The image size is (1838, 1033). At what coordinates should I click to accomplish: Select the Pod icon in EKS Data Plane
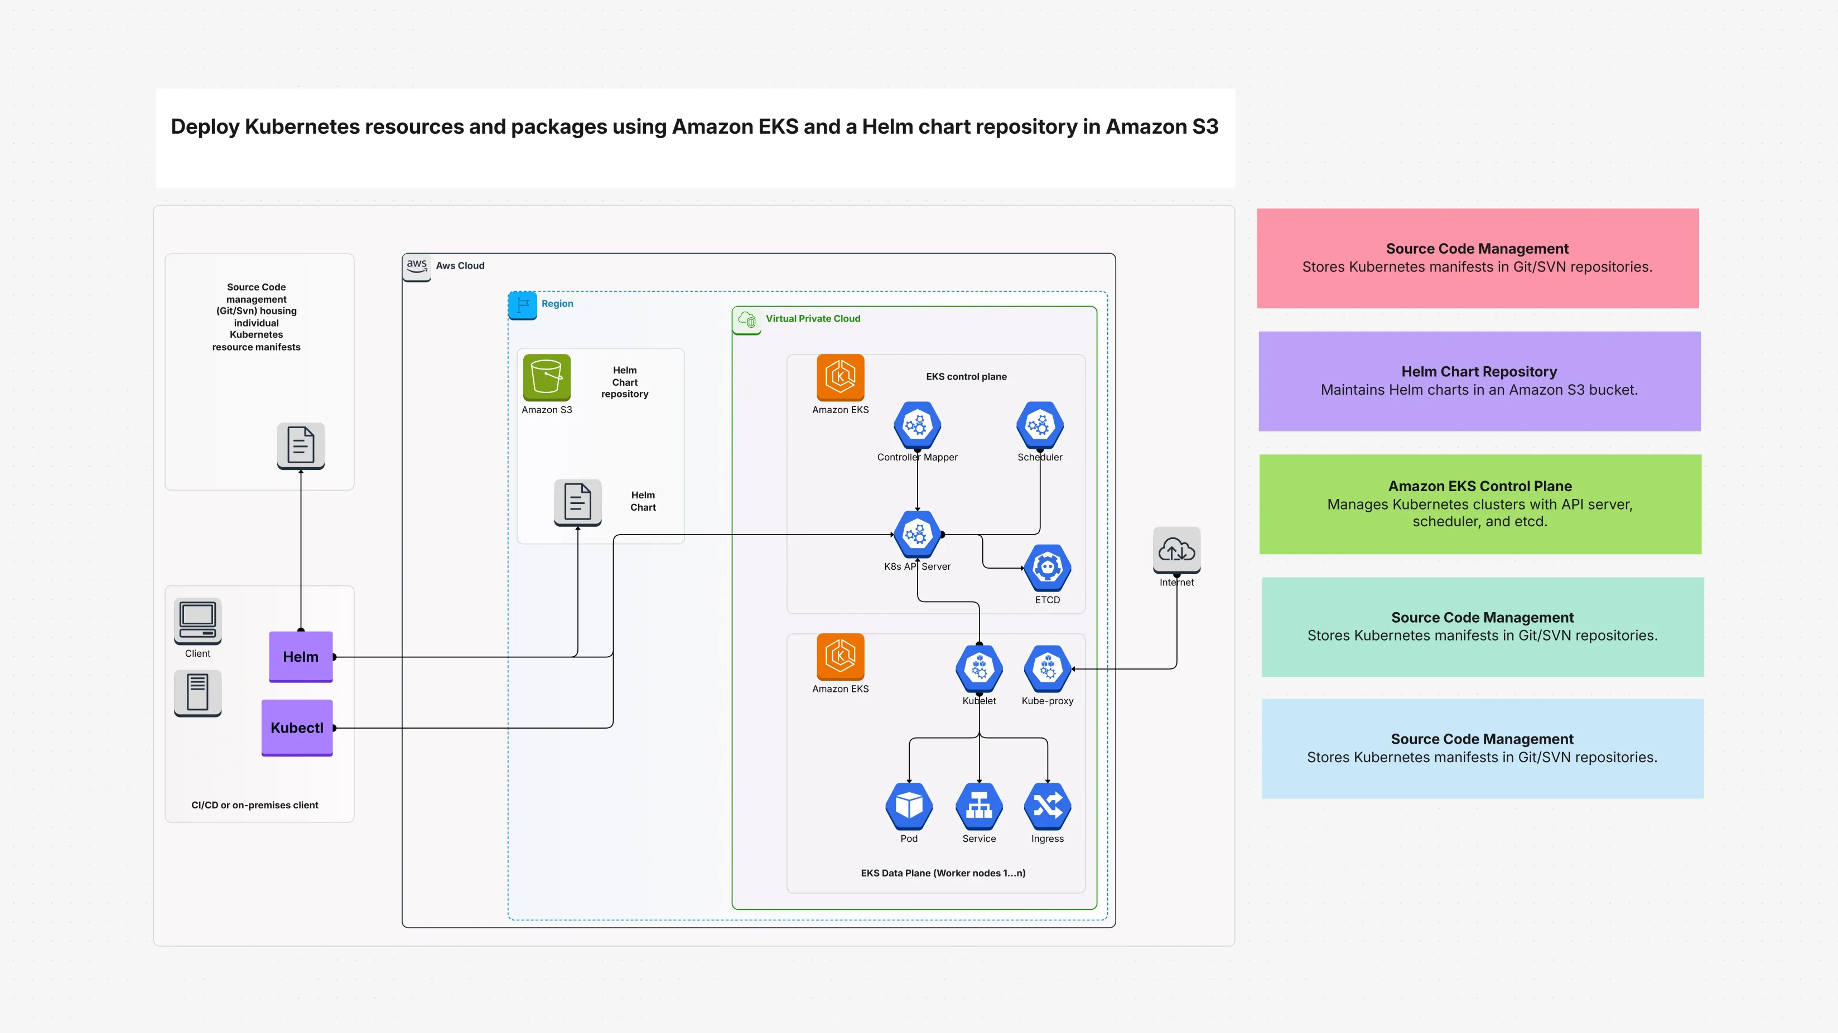click(x=909, y=806)
